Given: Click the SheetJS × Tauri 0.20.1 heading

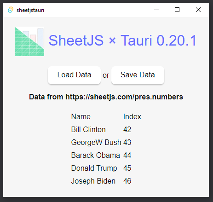Looking at the screenshot, I should tap(122, 40).
